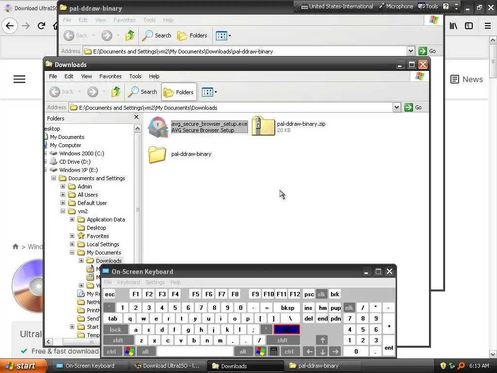Expand the Local Settings folder node
The width and height of the screenshot is (497, 373).
(x=72, y=244)
